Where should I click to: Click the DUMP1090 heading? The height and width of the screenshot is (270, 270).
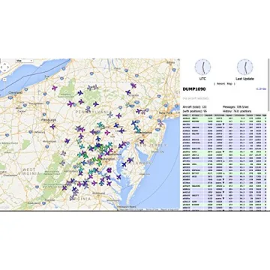[194, 89]
